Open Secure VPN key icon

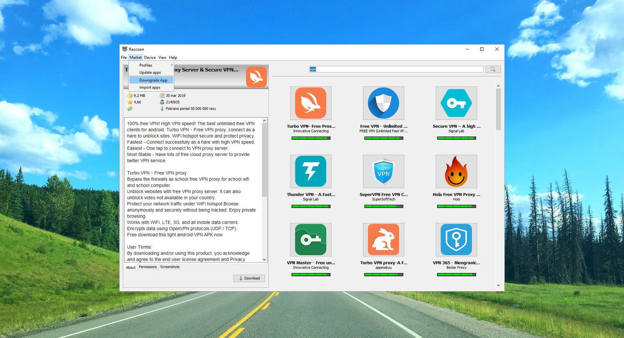click(456, 103)
